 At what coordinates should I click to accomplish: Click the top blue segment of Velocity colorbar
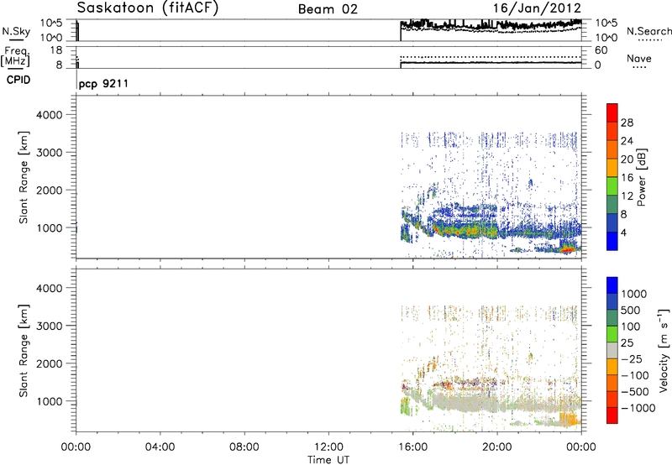612,285
